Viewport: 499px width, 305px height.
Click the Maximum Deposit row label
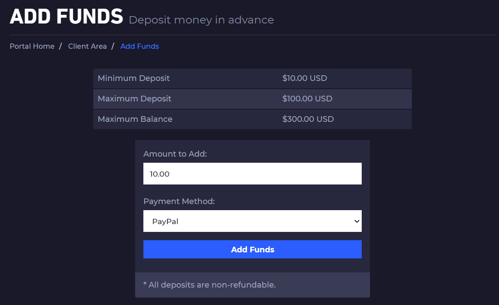134,99
